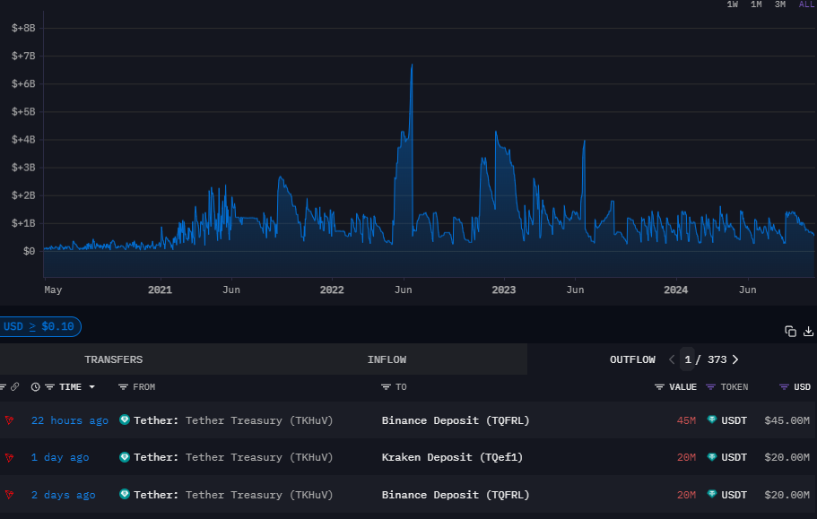The image size is (817, 519).
Task: Click the previous page chevron before page number
Action: [672, 359]
